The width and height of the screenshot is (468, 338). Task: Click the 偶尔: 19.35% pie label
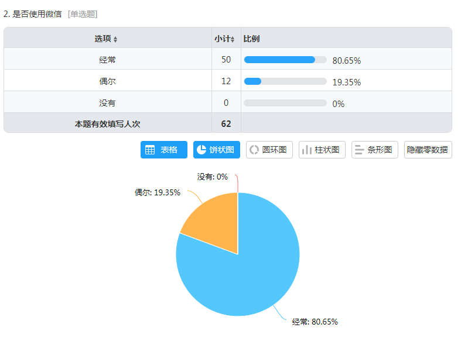(158, 192)
